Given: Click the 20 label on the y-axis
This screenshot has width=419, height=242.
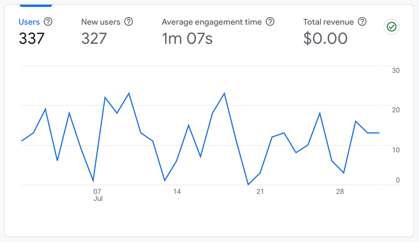Looking at the screenshot, I should [x=396, y=110].
